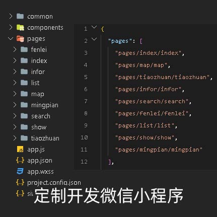This screenshot has width=217, height=217.
Task: Click line number 12 in the gutter
Action: (84, 162)
